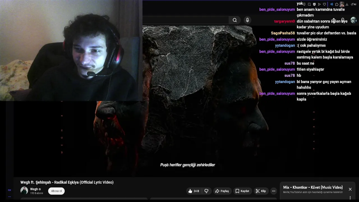This screenshot has height=202, width=359.
Task: Click the webcam overlay of the streamer
Action: pos(71,50)
